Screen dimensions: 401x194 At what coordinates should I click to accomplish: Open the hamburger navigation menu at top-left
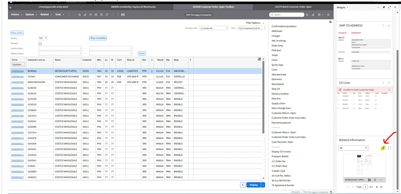[x=10, y=8]
